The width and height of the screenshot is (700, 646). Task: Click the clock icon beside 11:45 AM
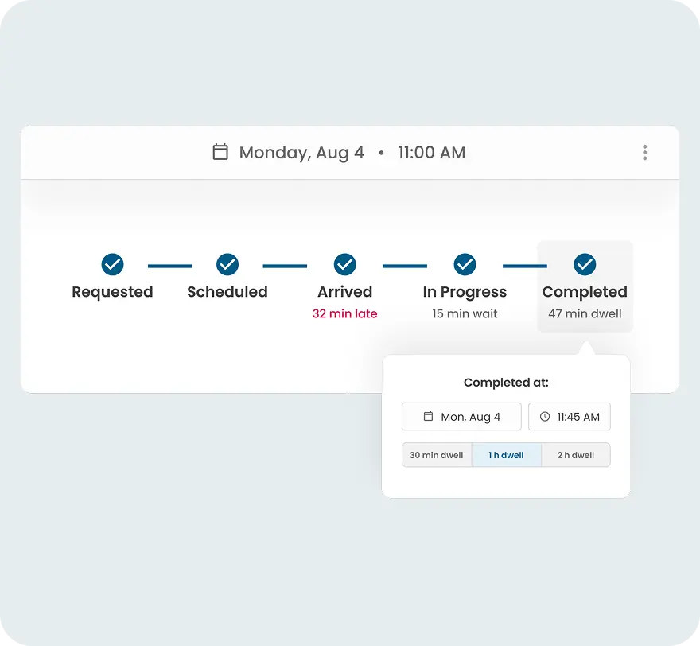coord(545,417)
